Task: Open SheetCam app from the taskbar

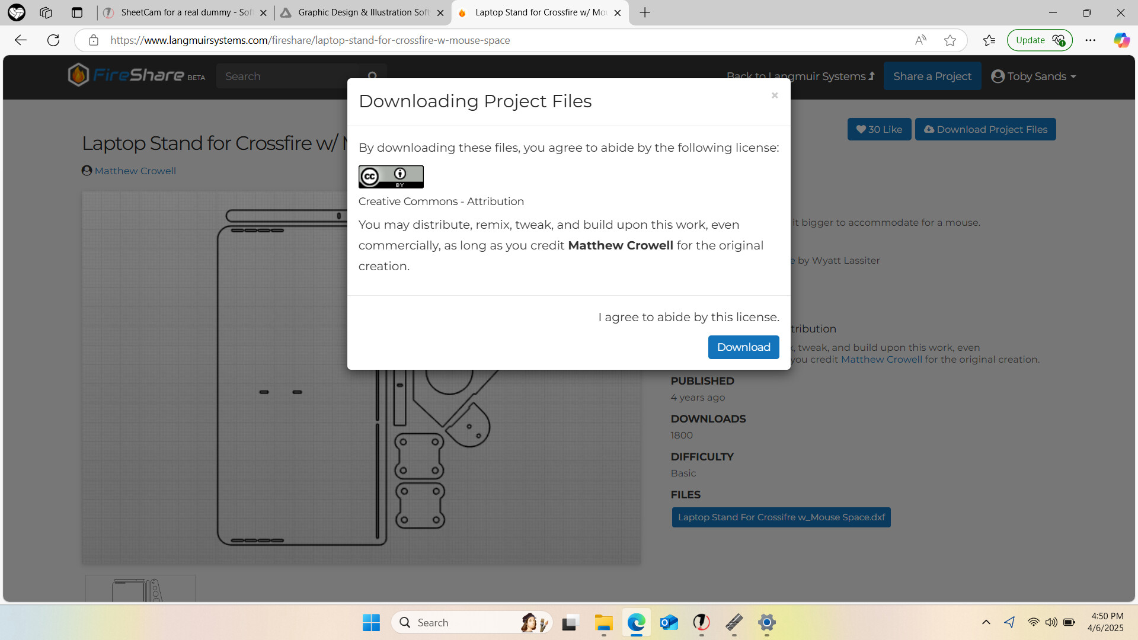Action: click(x=701, y=623)
